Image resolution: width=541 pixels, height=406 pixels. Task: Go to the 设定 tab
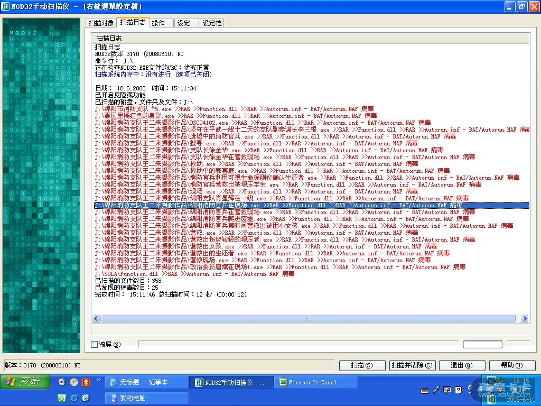pyautogui.click(x=186, y=23)
